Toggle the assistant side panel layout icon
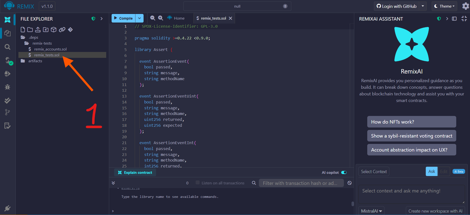Image resolution: width=470 pixels, height=215 pixels. click(454, 19)
